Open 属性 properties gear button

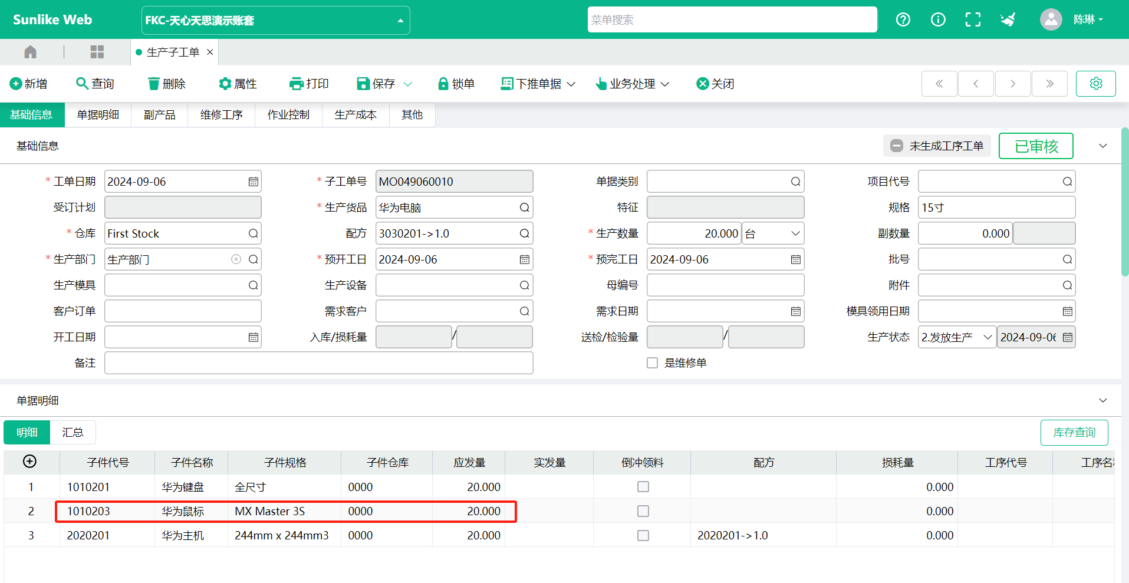[x=238, y=84]
